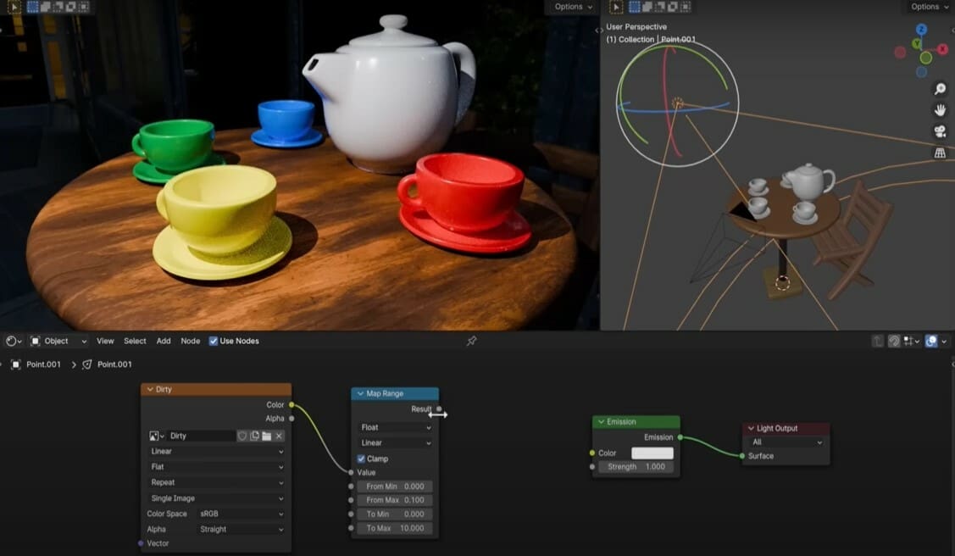The height and width of the screenshot is (556, 955).
Task: Click the blue Z axis on navigation gizmo
Action: pos(921,29)
